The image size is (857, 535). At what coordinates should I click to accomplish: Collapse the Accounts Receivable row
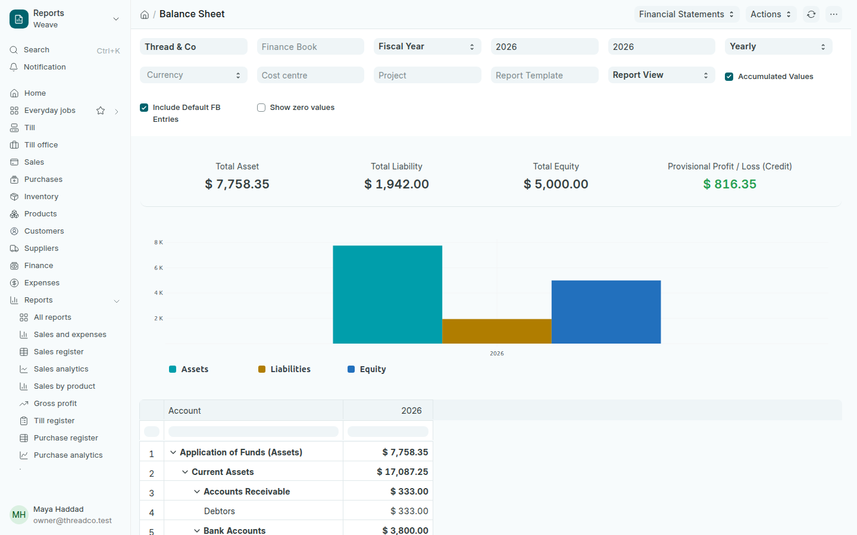tap(197, 492)
